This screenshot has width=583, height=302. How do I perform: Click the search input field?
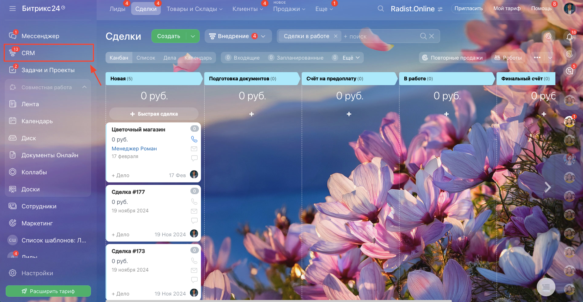pyautogui.click(x=380, y=36)
